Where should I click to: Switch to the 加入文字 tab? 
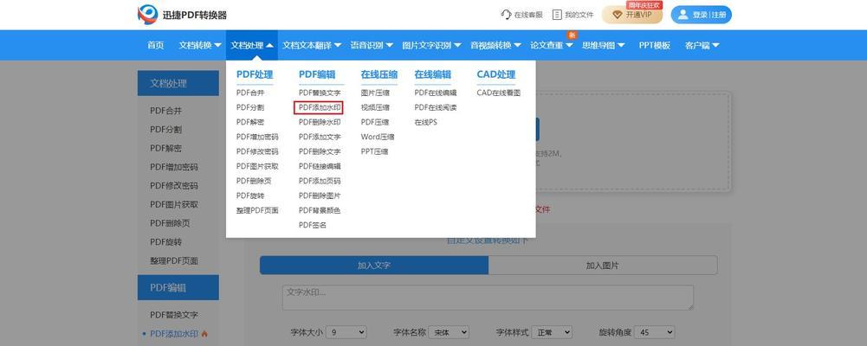point(374,266)
